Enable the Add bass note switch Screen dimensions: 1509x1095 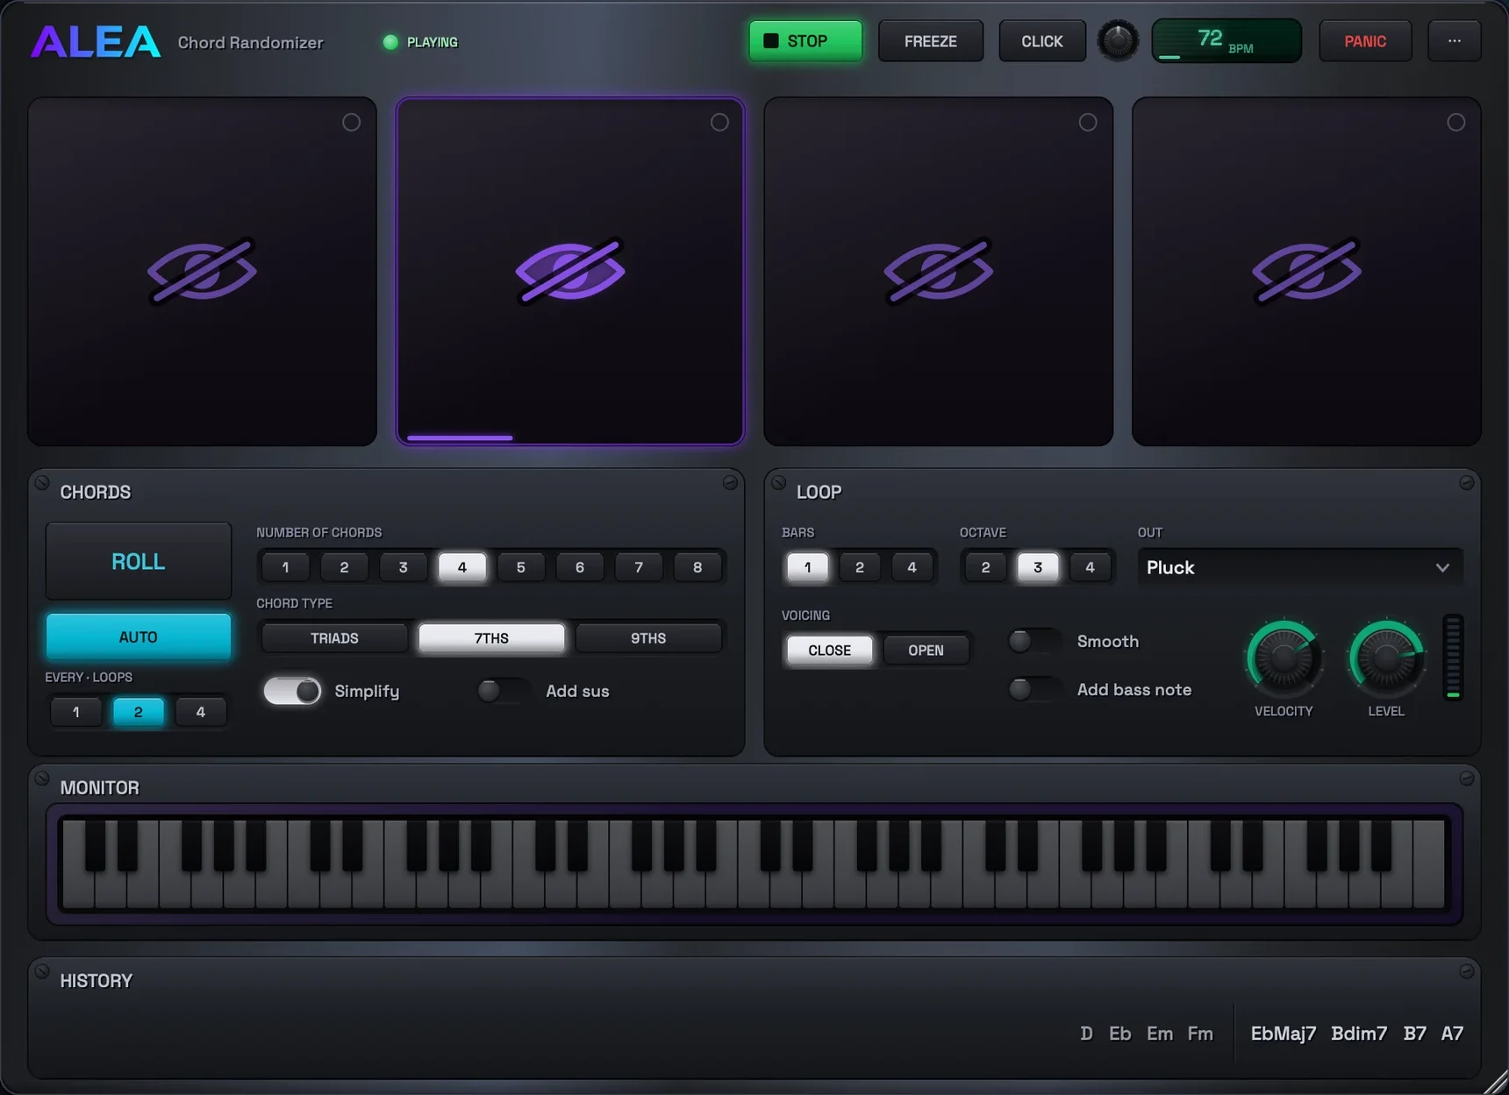[x=1034, y=689]
